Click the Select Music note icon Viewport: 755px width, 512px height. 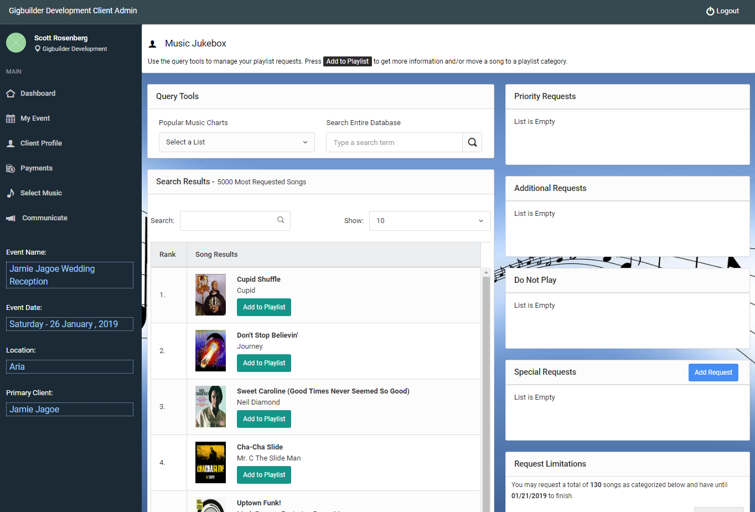11,193
